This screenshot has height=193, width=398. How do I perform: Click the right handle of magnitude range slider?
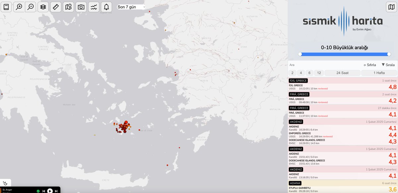[x=389, y=54]
